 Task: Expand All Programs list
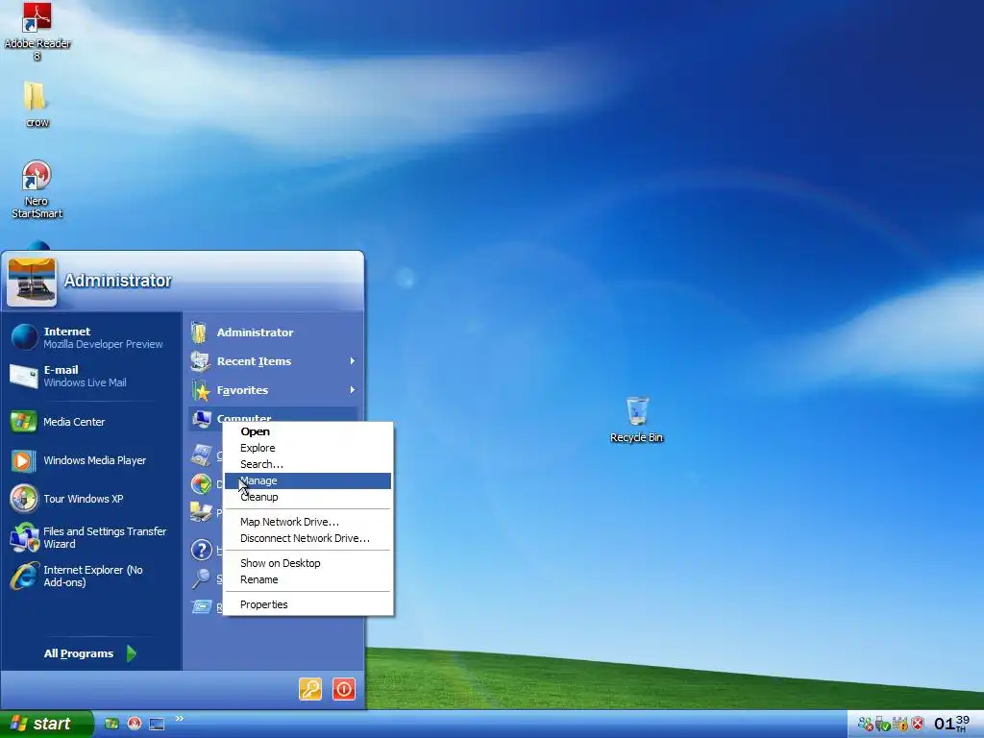89,653
